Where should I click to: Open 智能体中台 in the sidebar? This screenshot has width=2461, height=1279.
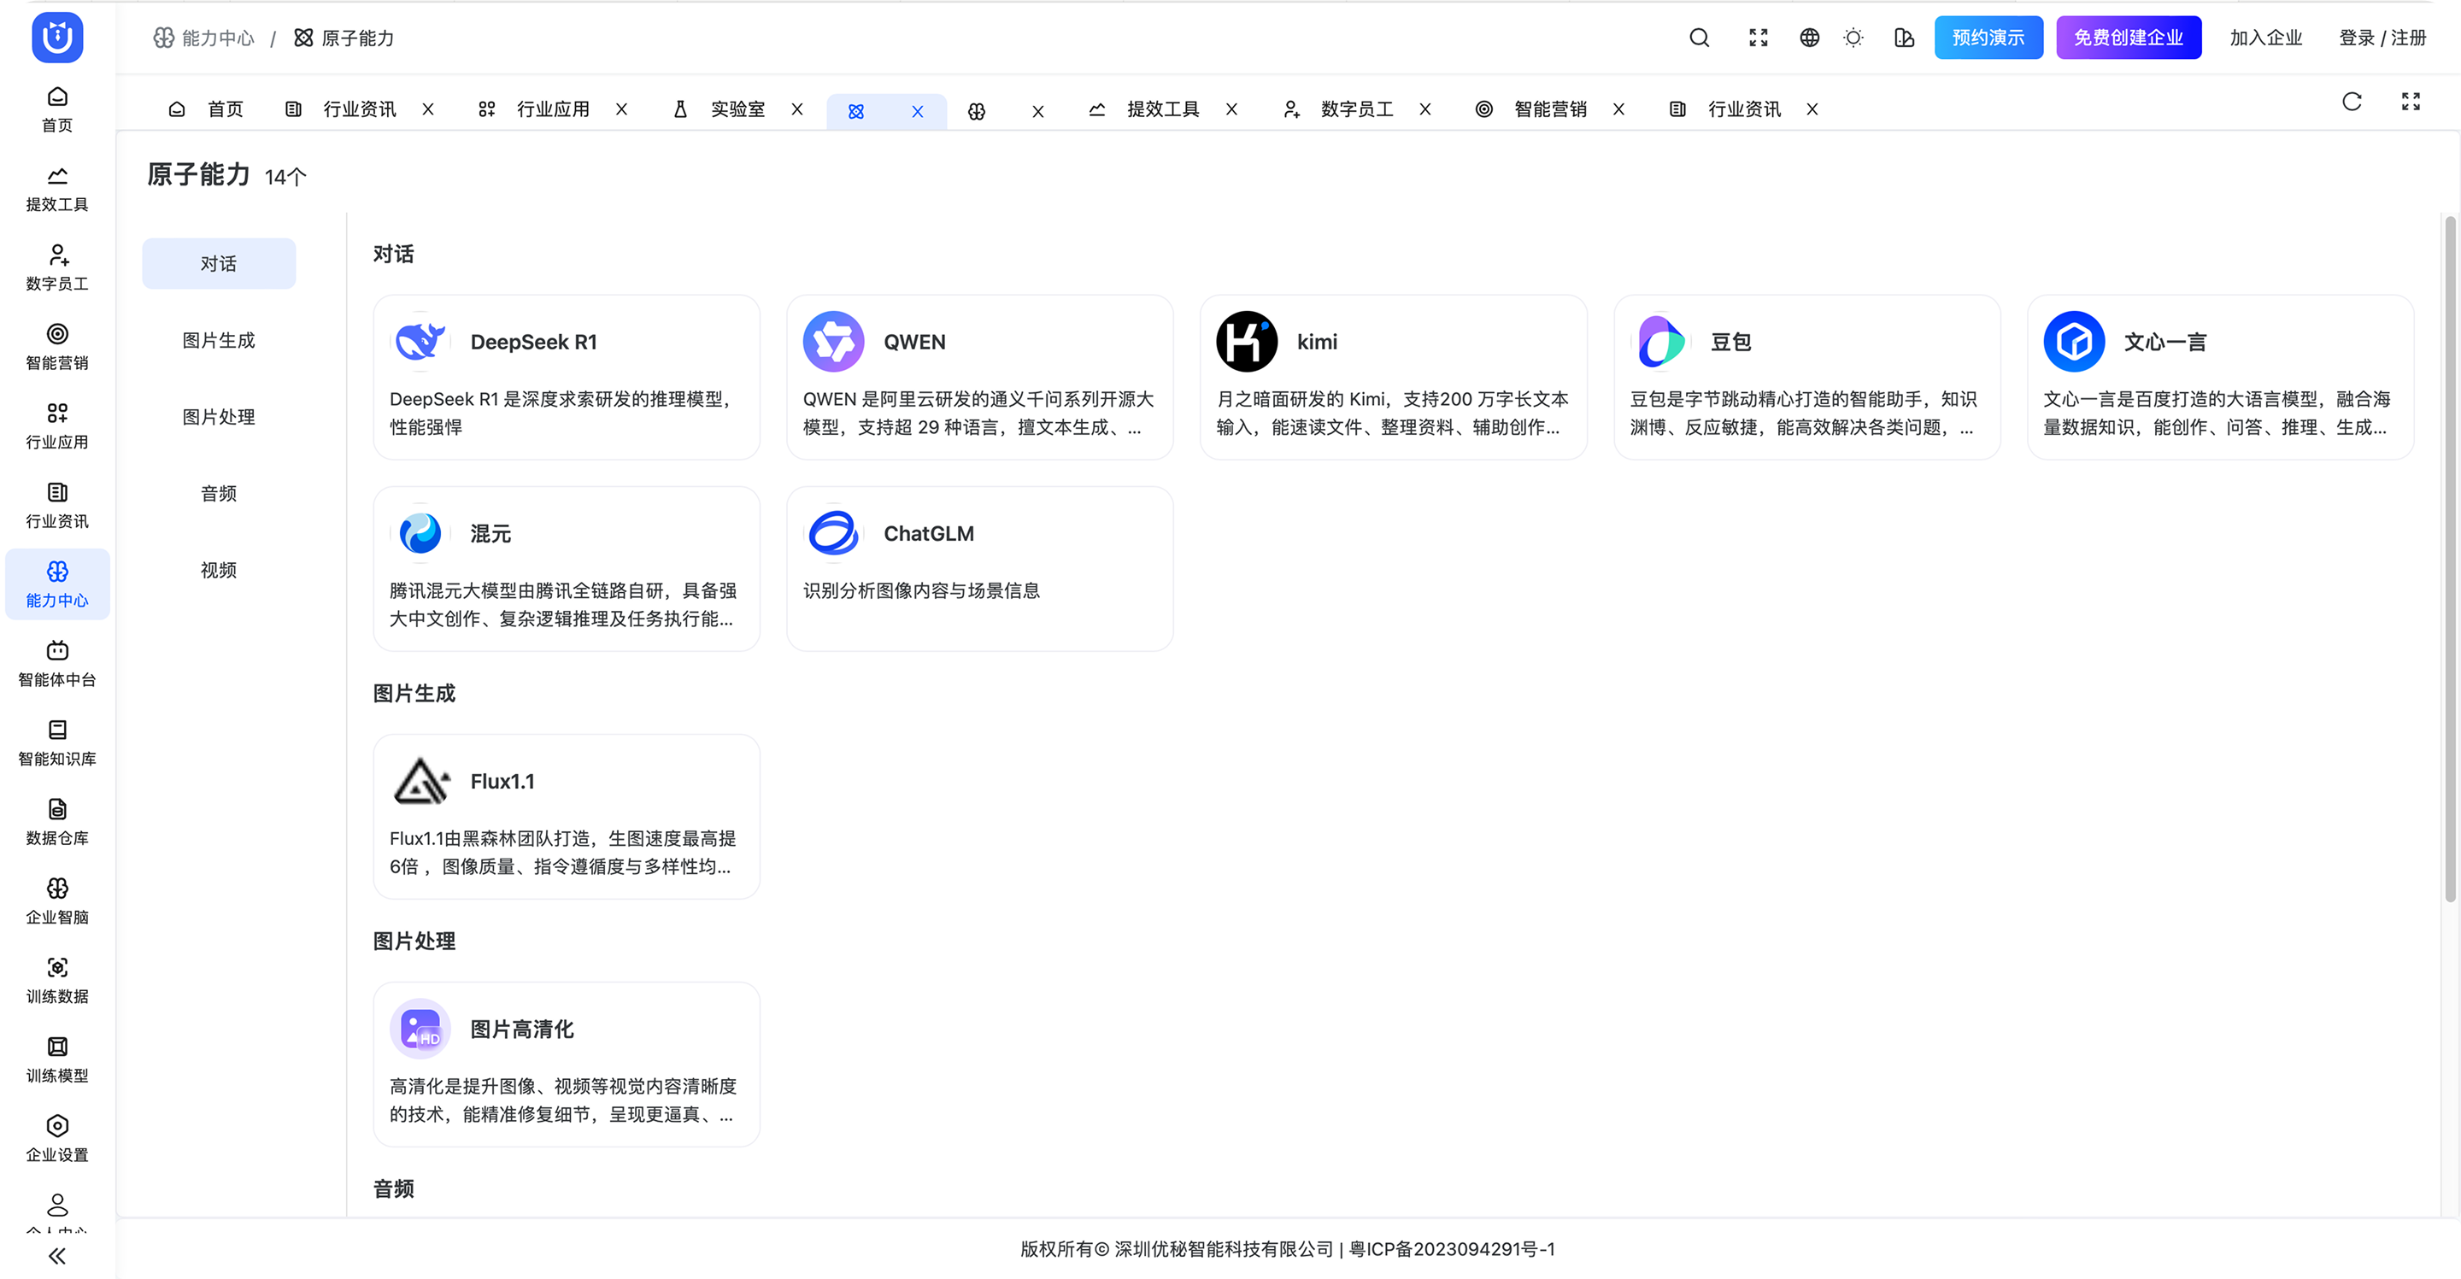click(x=57, y=663)
